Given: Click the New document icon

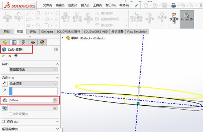Looking at the screenshot, I should [x=146, y=5].
